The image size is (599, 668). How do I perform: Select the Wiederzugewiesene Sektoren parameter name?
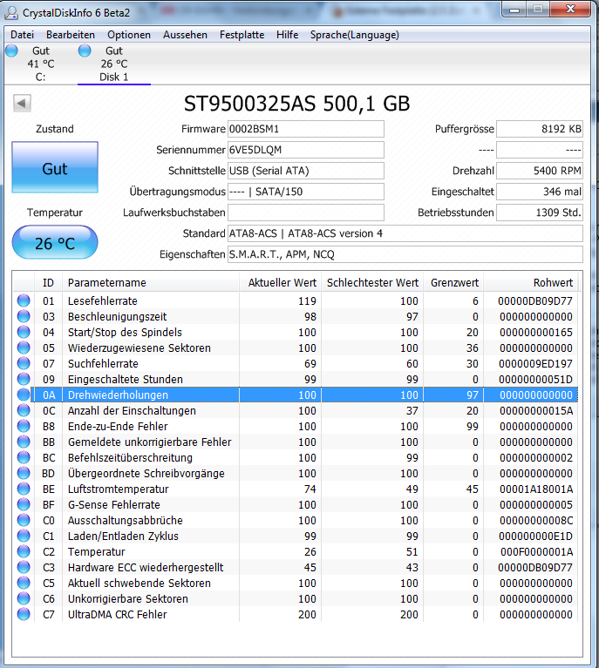140,348
